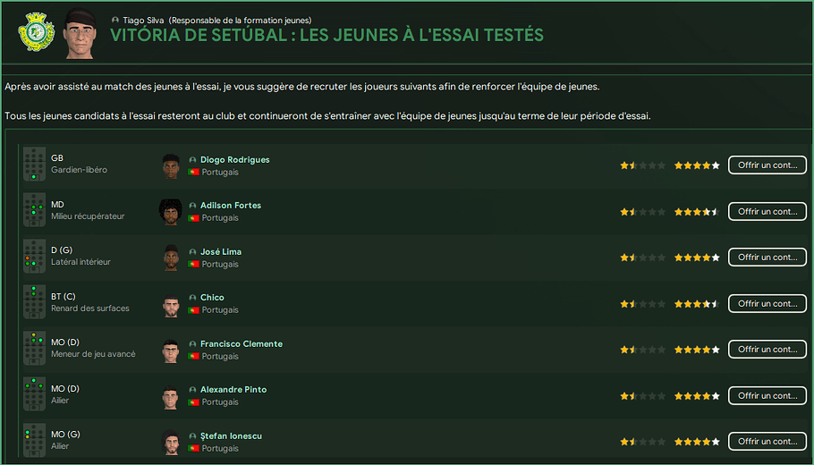Click the Portuguese flag beside Francisco Clemente
The width and height of the screenshot is (814, 465).
pyautogui.click(x=193, y=356)
